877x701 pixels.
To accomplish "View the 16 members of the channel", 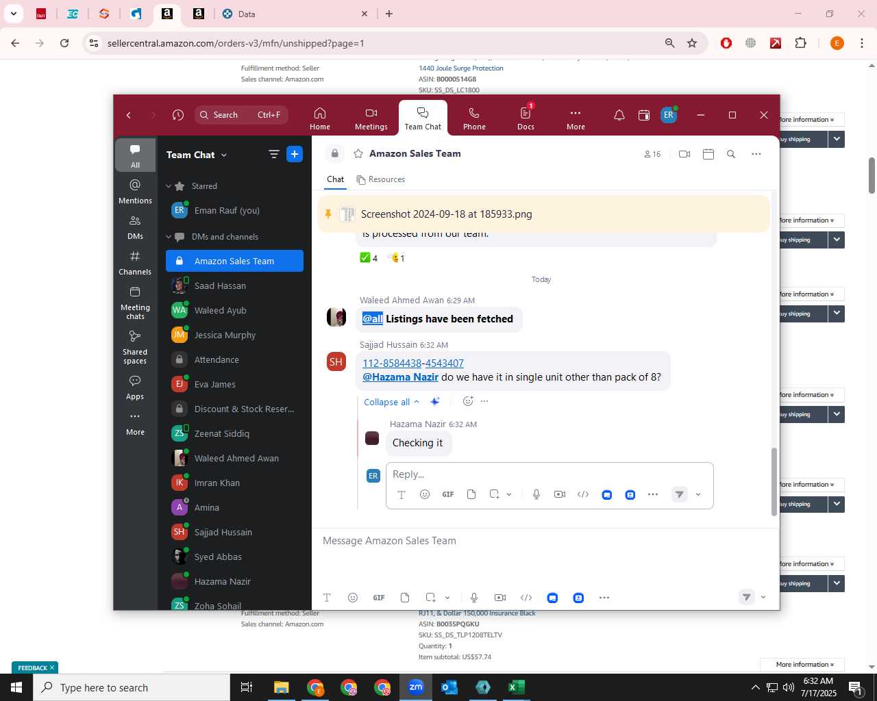I will click(652, 154).
